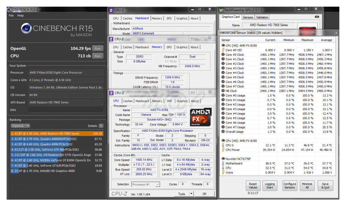The width and height of the screenshot is (346, 206).
Task: Click the Overall Usage sensor icon
Action: pyautogui.click(x=223, y=132)
